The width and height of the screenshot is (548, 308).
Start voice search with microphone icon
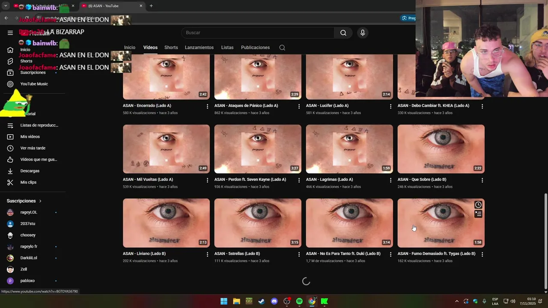363,33
